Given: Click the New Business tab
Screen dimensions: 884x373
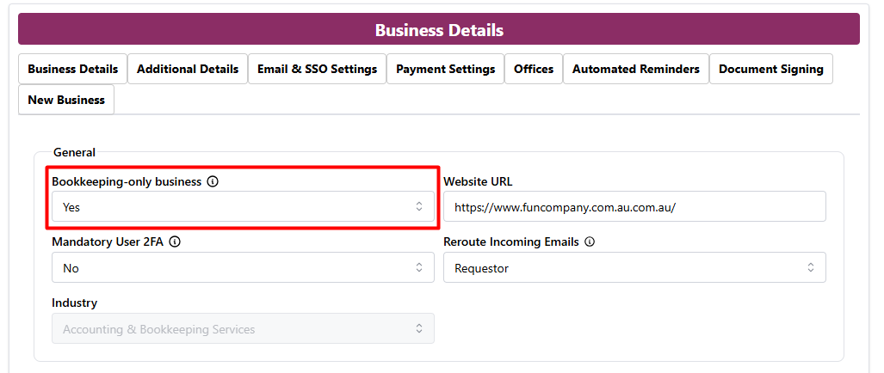Looking at the screenshot, I should (66, 100).
